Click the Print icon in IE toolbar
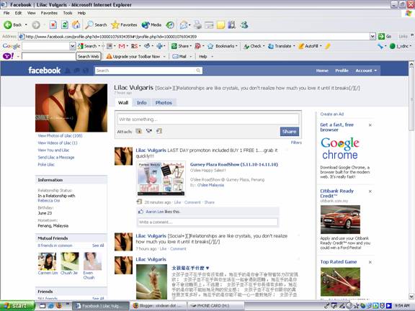Screen dimensions: 415x311 197,25
